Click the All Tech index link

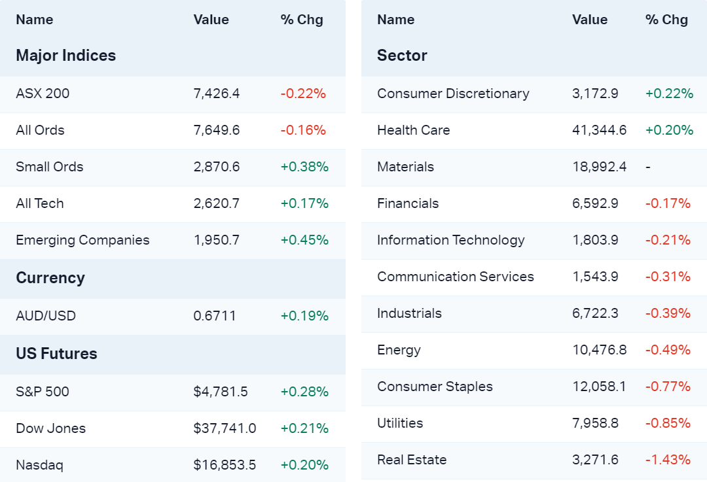(x=40, y=203)
